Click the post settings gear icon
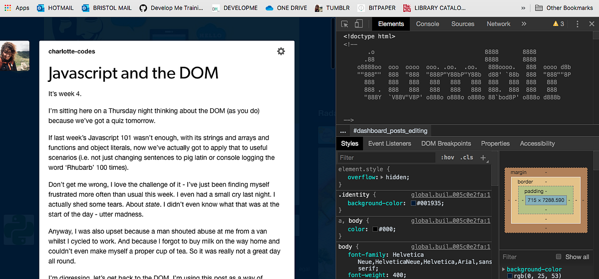 [281, 51]
